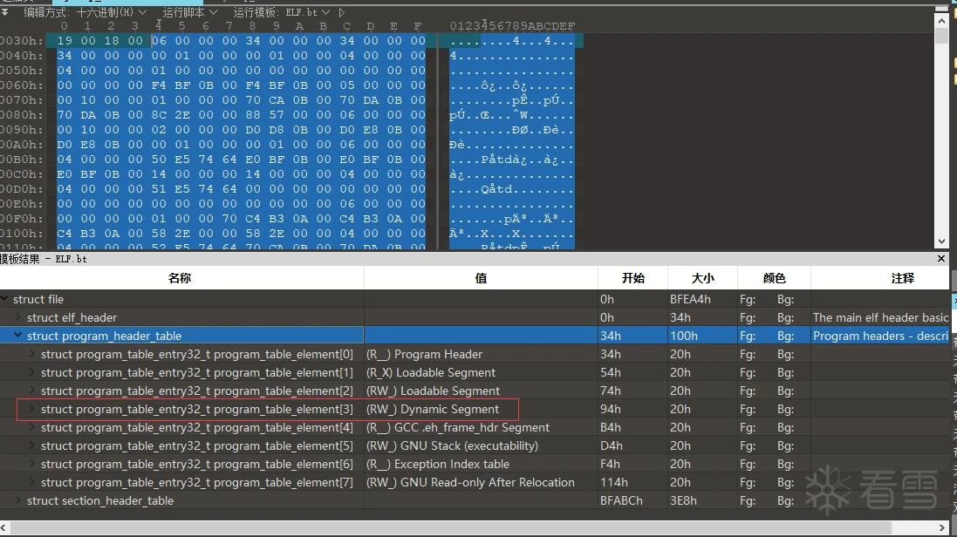The image size is (957, 537).
Task: Click hex row address 00B0h
Action: [21, 160]
